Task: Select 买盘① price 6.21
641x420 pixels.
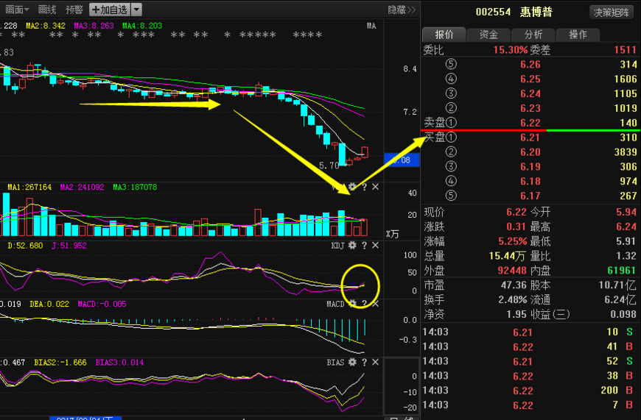Action: click(x=530, y=138)
